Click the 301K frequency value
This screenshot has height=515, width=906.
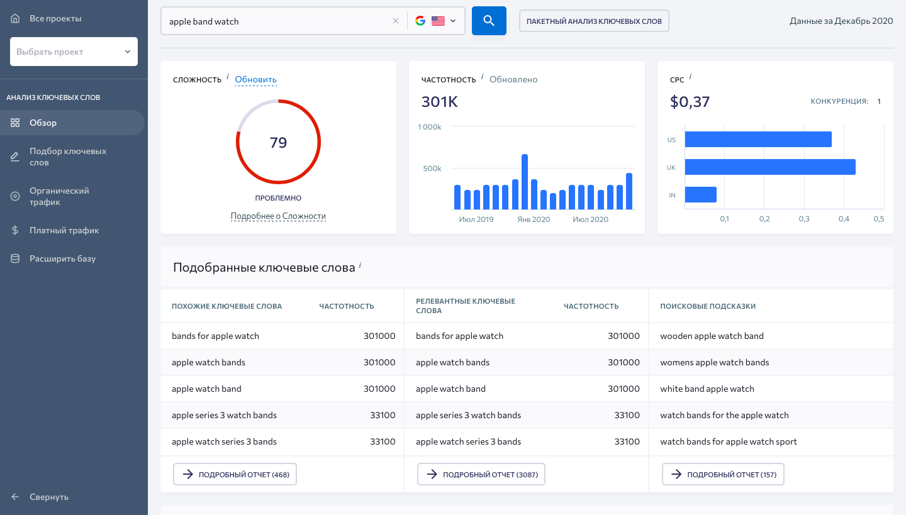439,101
